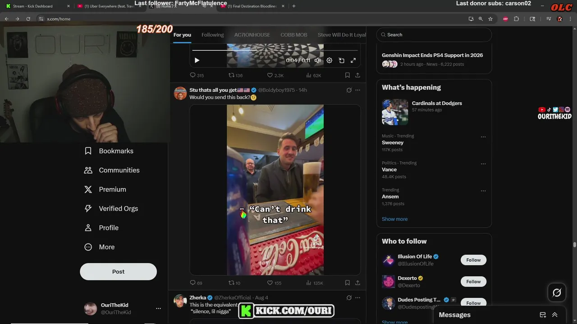Screen dimensions: 577x324
Task: Open OuriTheKid account switcher dots
Action: coord(158,309)
